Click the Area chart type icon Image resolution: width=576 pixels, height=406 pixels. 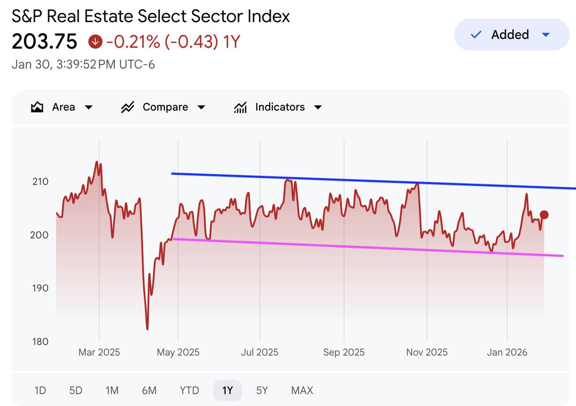37,107
